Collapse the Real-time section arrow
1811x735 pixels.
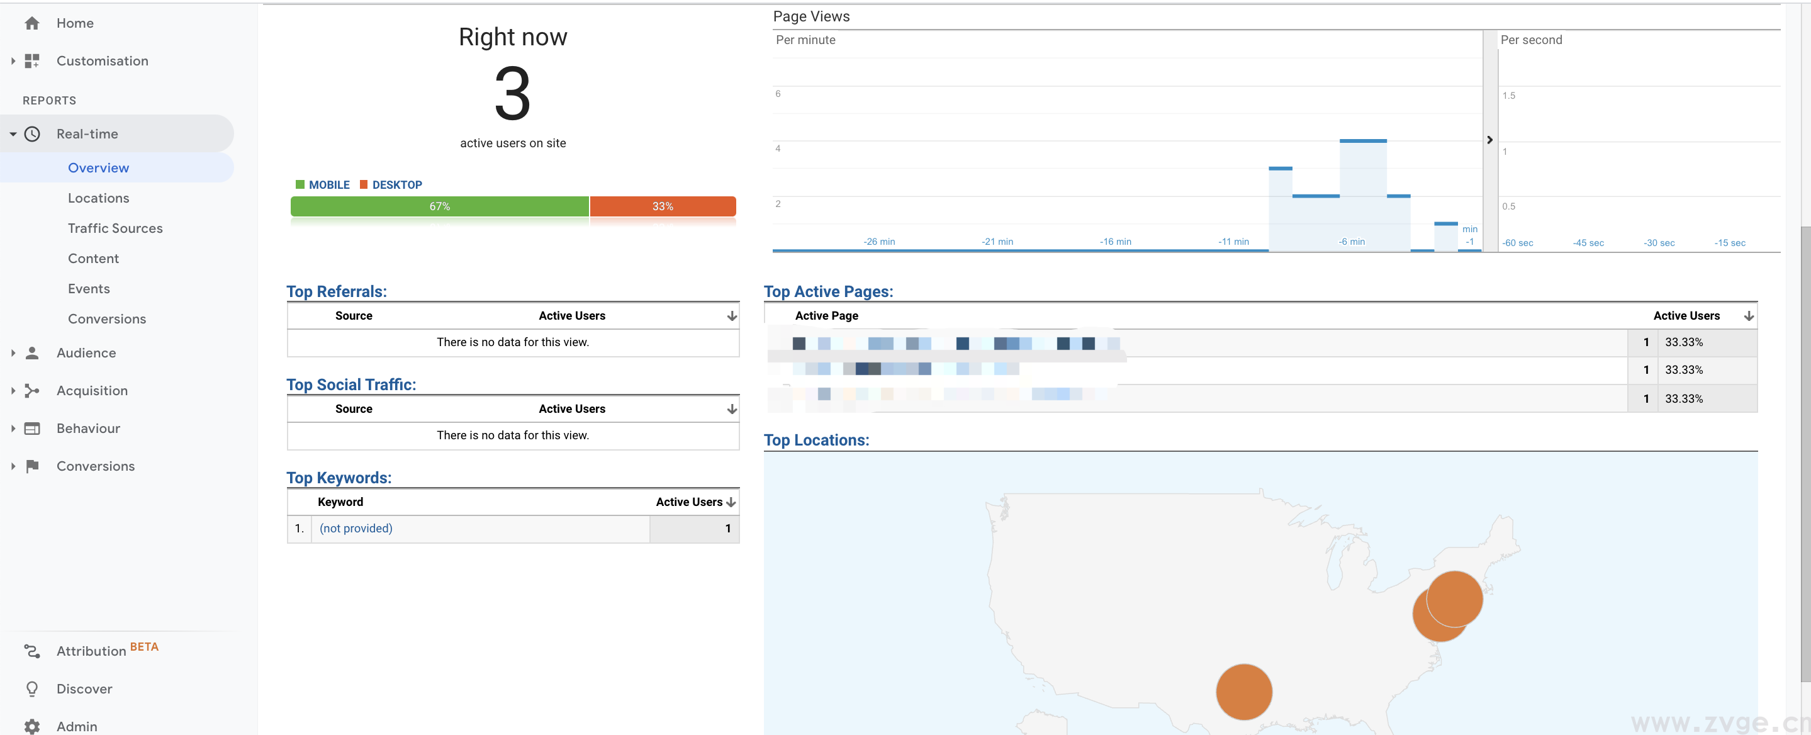click(x=13, y=133)
